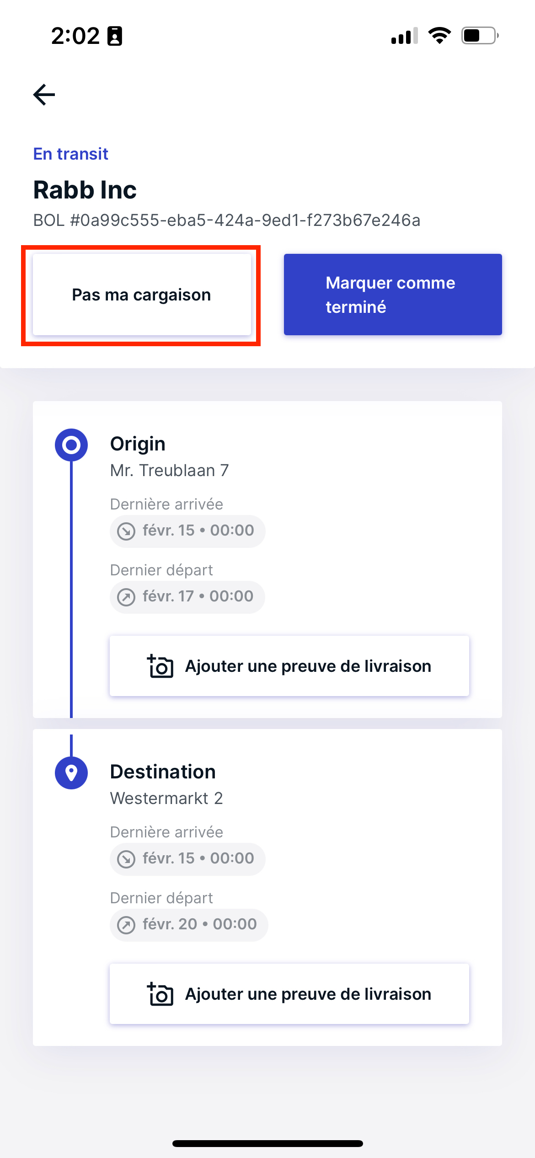Tap the "En transit" status label
The width and height of the screenshot is (535, 1158).
click(71, 154)
